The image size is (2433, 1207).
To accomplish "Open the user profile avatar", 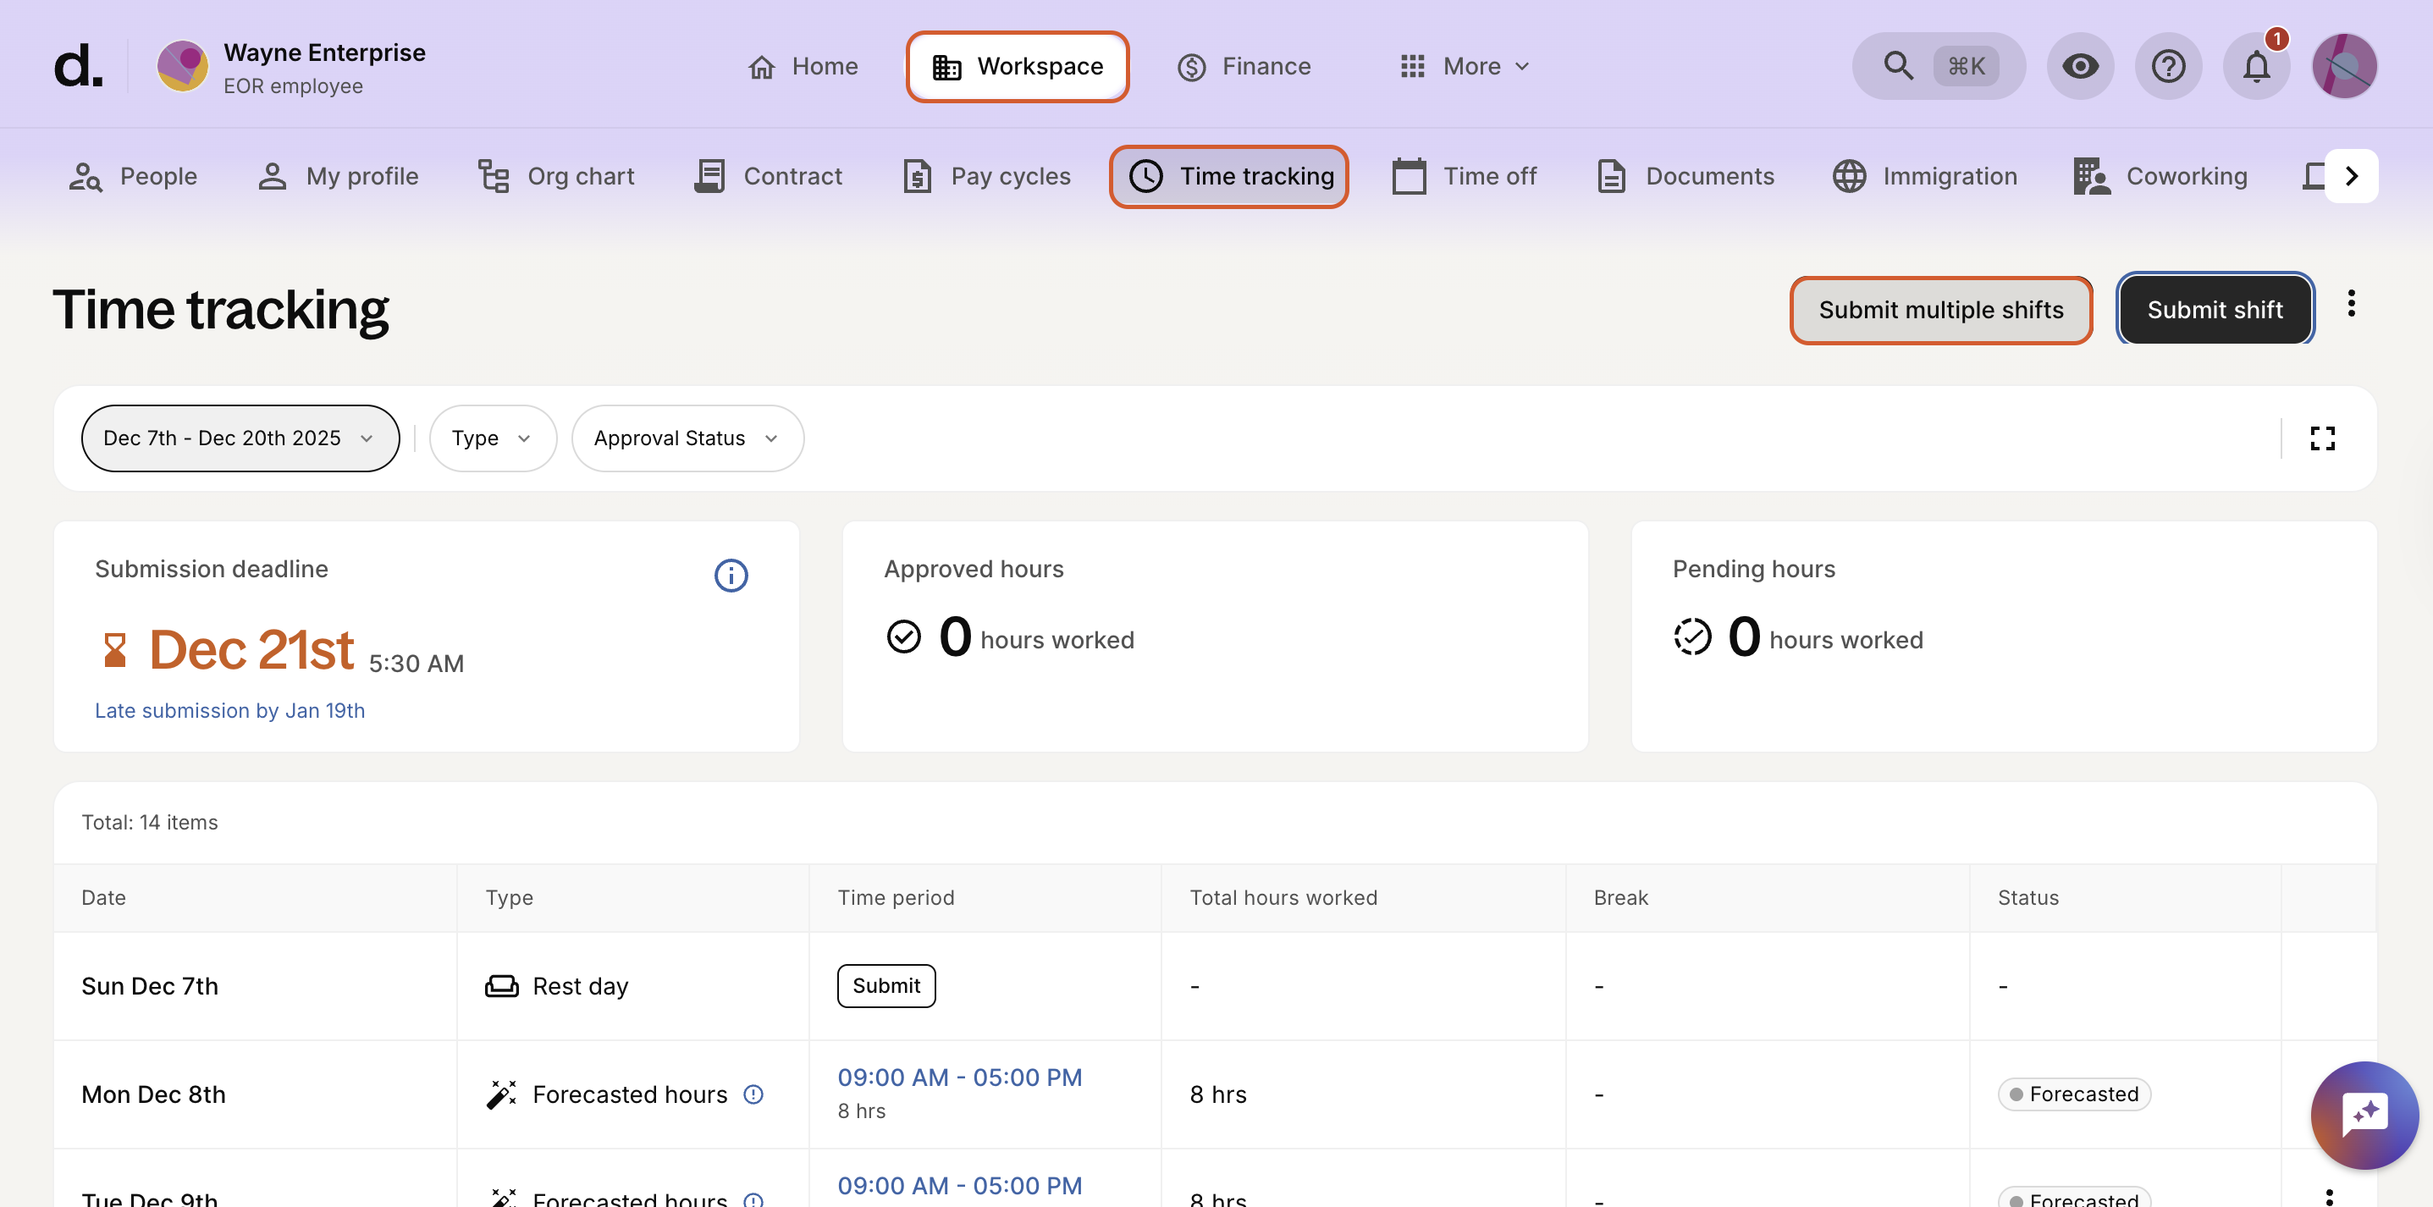I will click(2344, 66).
